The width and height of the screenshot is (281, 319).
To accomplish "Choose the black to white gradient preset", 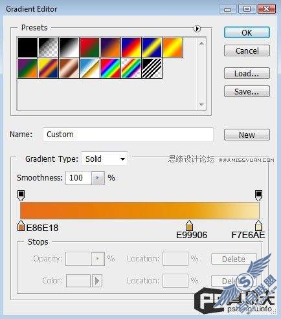I will point(69,47).
